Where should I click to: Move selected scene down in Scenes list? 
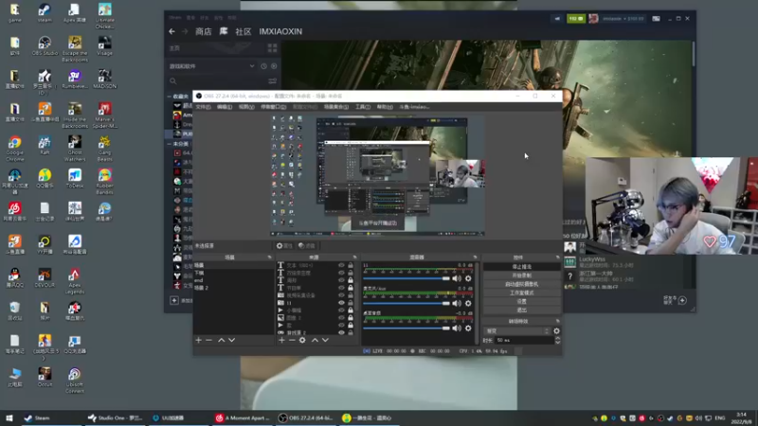pyautogui.click(x=231, y=340)
